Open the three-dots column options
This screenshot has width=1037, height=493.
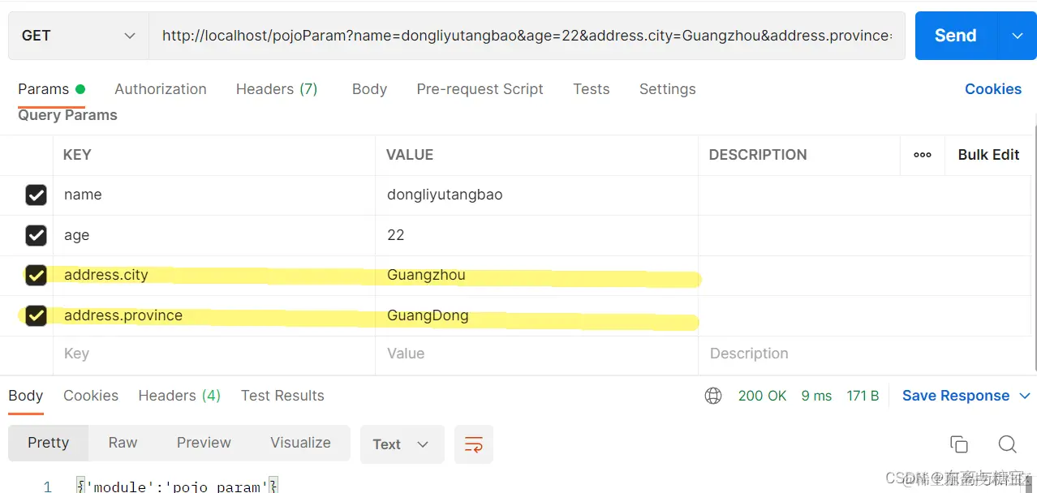[923, 155]
